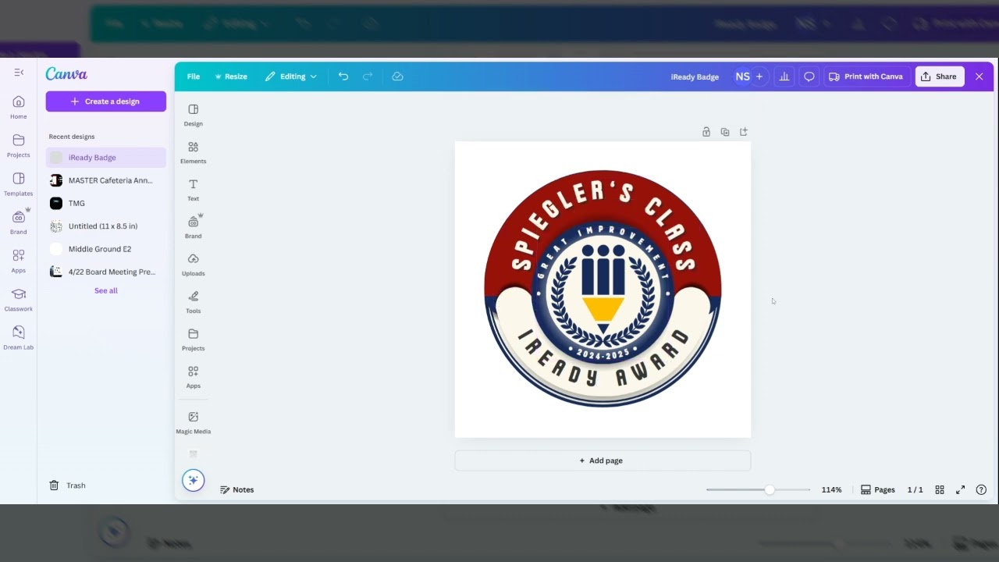This screenshot has height=562, width=999.
Task: Open the Notes panel
Action: pyautogui.click(x=237, y=489)
